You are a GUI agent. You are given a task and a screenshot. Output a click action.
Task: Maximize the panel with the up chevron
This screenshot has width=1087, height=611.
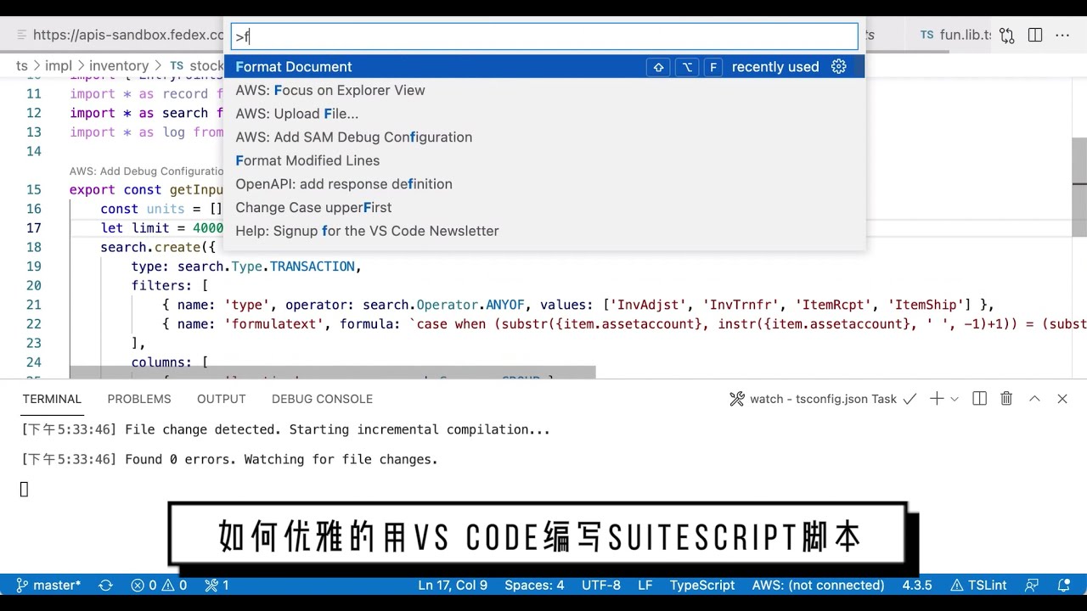pyautogui.click(x=1034, y=399)
